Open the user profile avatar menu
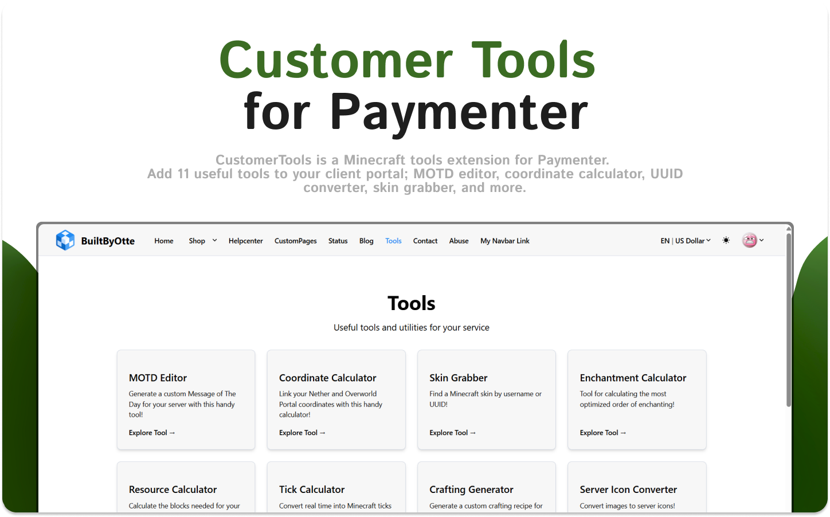830x517 pixels. pyautogui.click(x=749, y=240)
